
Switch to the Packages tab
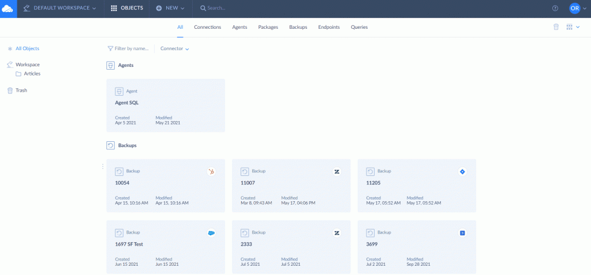tap(268, 27)
